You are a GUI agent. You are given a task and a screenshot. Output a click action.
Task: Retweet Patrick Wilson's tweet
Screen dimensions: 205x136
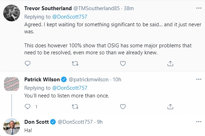pyautogui.click(x=75, y=107)
